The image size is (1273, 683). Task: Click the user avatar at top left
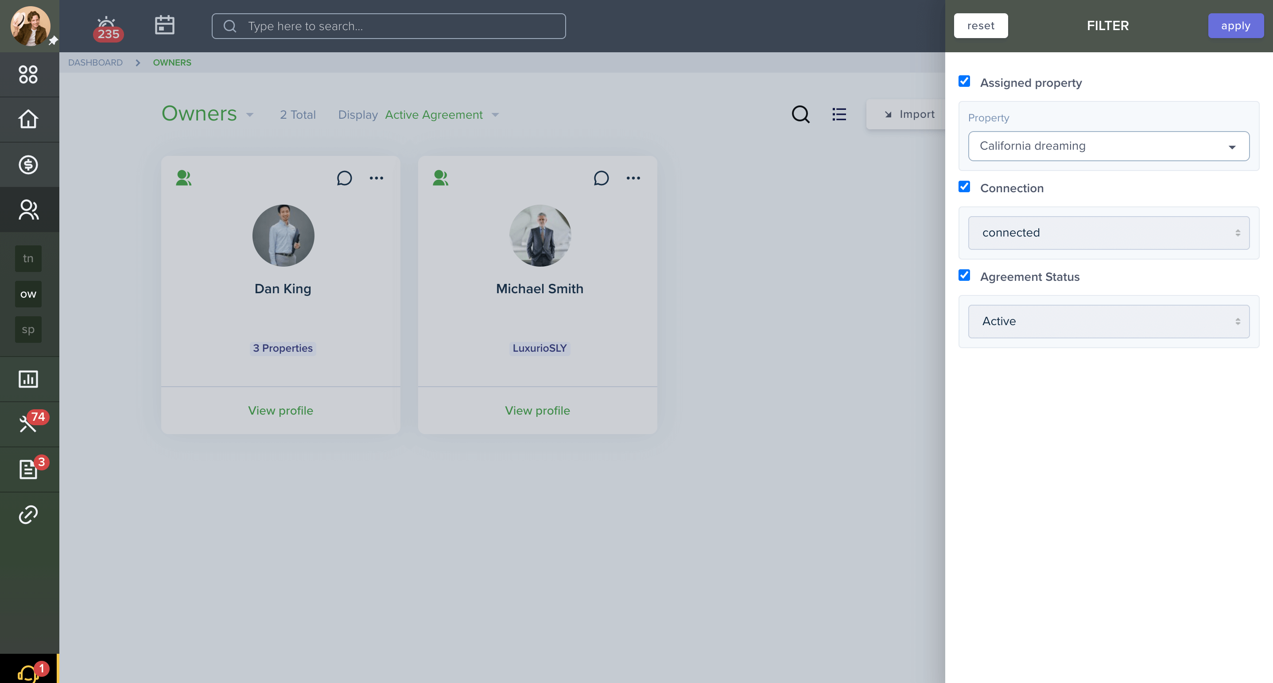coord(30,26)
